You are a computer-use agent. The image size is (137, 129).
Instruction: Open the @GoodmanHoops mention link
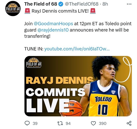coord(53,24)
